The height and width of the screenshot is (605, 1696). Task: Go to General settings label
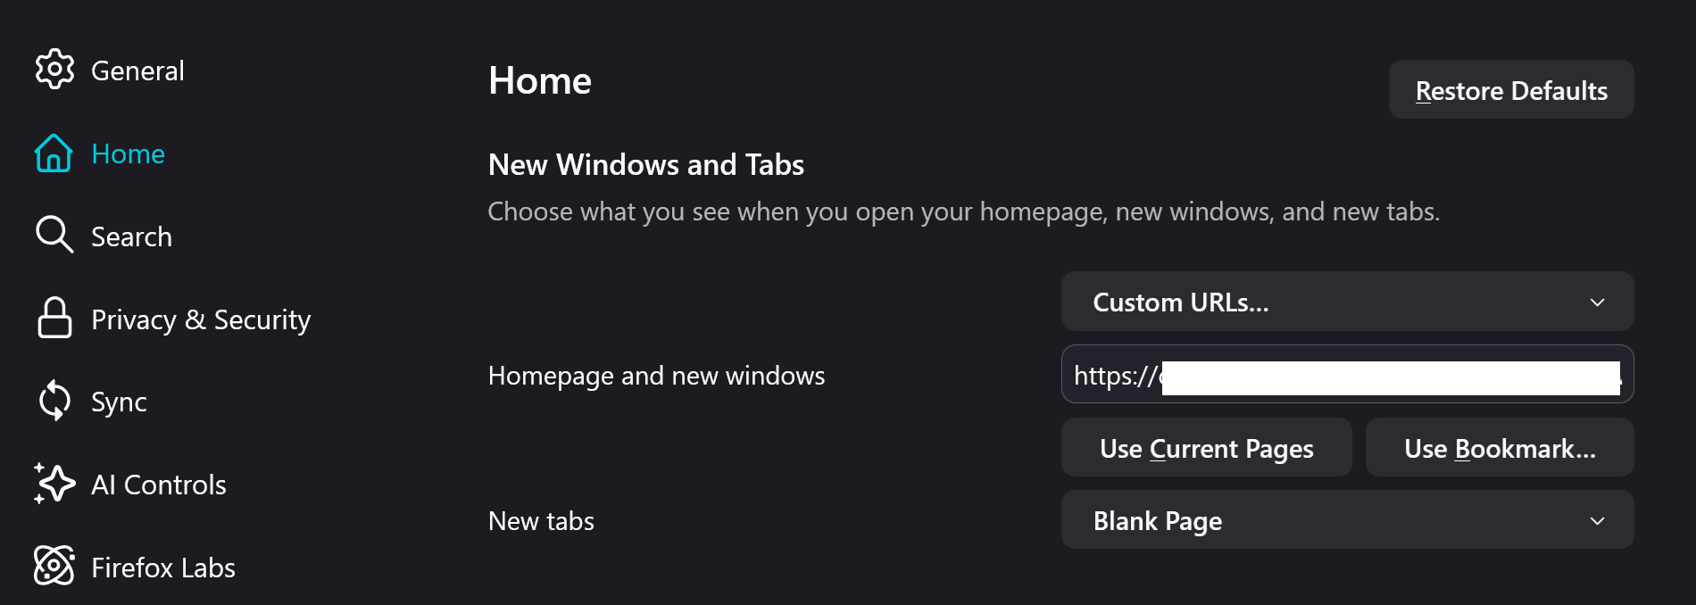click(x=137, y=70)
